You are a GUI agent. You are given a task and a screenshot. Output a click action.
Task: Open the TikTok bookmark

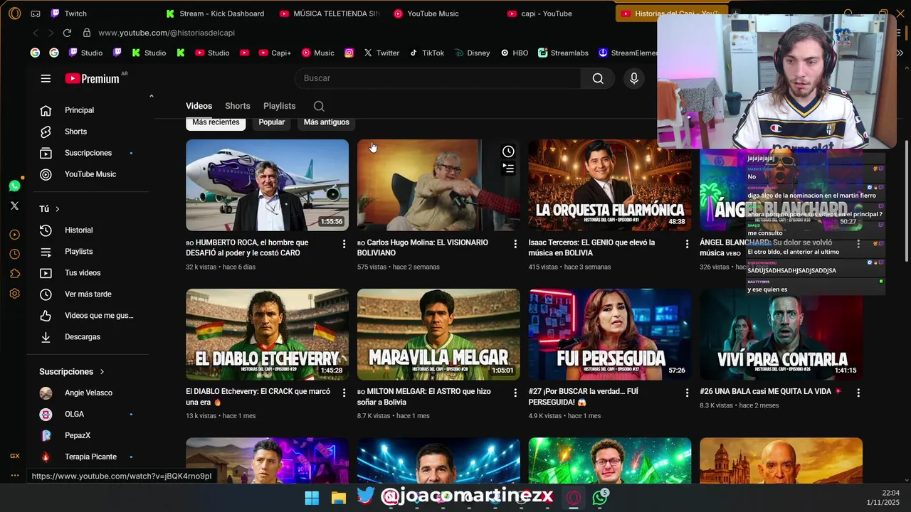tap(427, 53)
